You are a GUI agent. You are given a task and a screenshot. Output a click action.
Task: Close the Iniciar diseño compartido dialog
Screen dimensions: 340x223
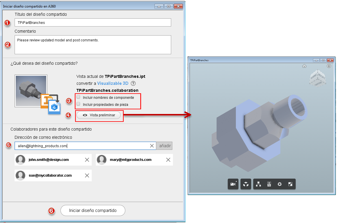178,6
